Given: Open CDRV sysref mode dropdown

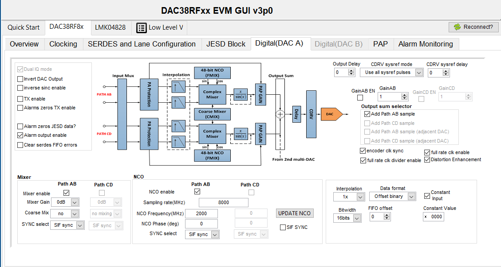Looking at the screenshot, I should [x=418, y=73].
